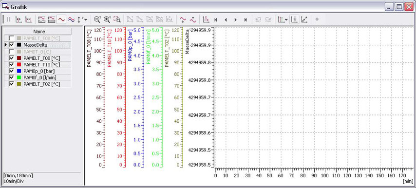Uncheck the PAMELT_T10 checkbox
416x188 pixels.
point(12,64)
